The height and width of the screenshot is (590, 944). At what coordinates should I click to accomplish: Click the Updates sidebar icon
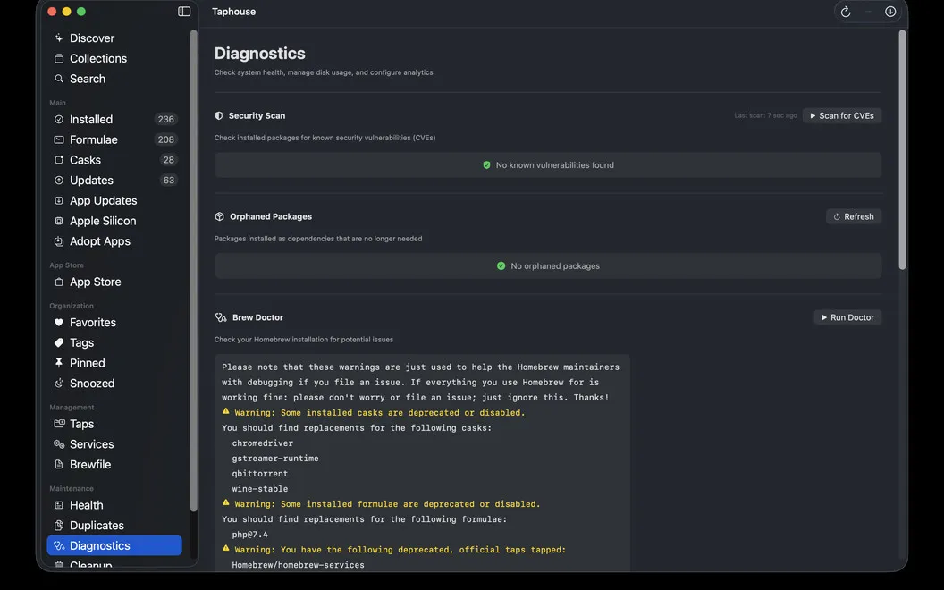coord(59,180)
